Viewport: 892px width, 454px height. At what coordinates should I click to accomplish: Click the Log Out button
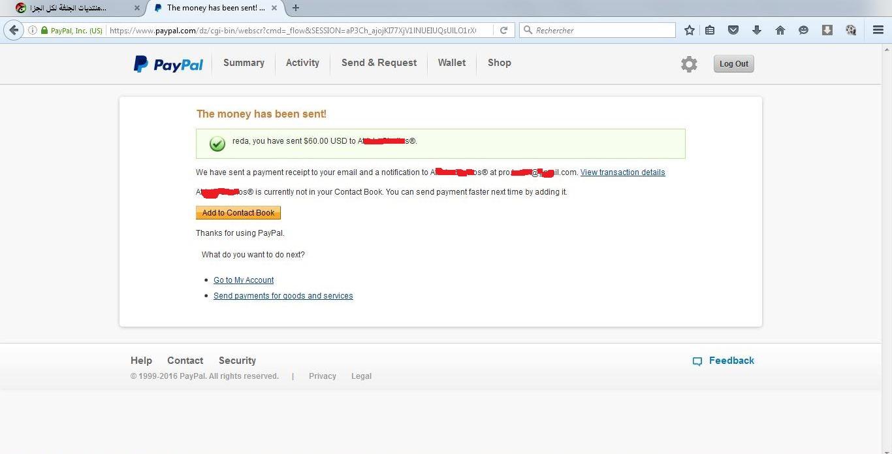click(733, 64)
